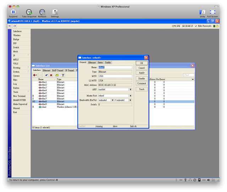
Task: Click the webcam icon in VM status bar
Action: point(186,180)
